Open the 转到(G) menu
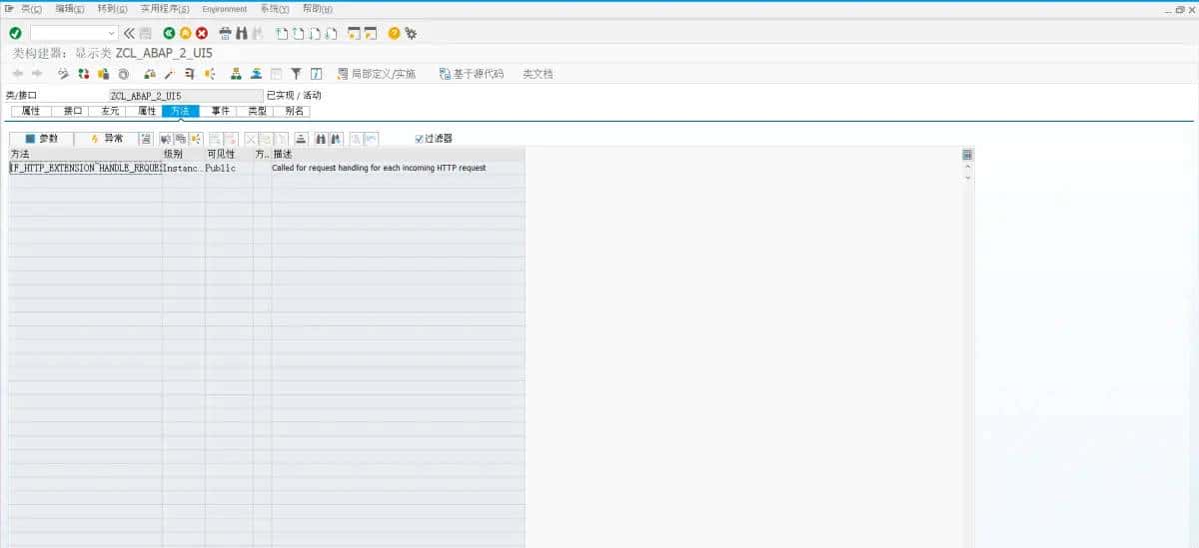 point(113,9)
